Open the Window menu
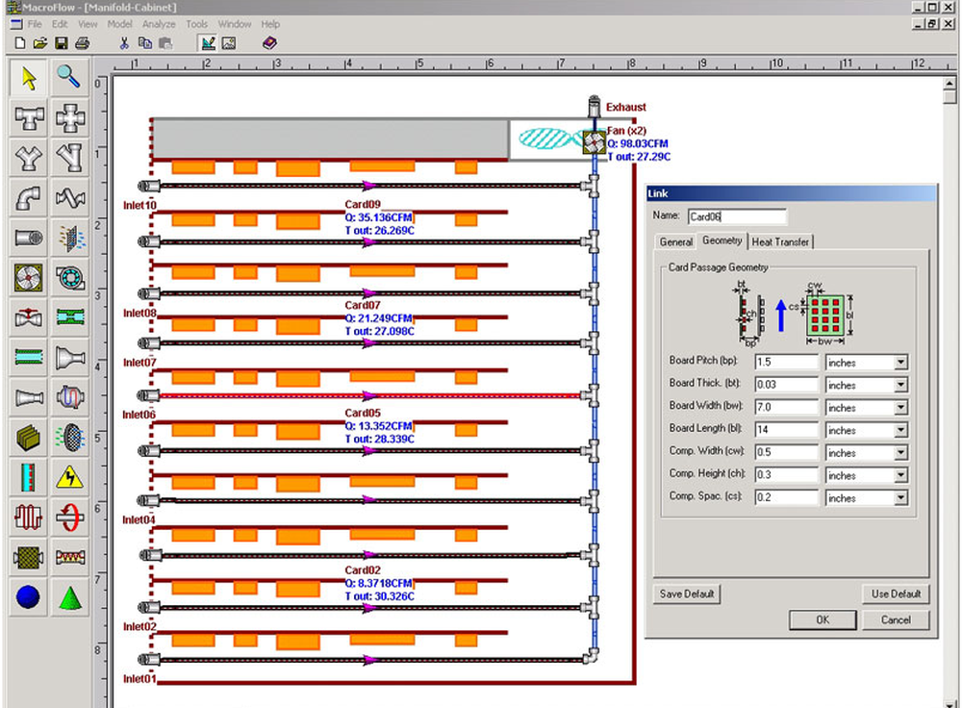962x708 pixels. pos(235,24)
